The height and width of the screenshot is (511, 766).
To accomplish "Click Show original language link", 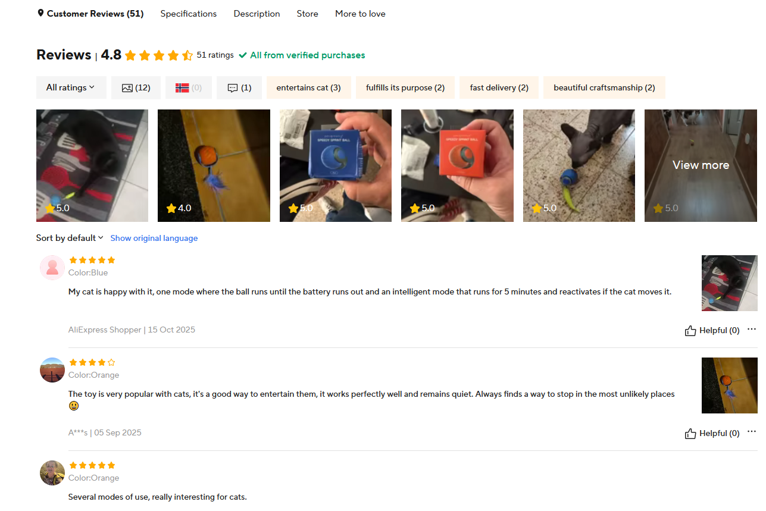I will click(154, 238).
